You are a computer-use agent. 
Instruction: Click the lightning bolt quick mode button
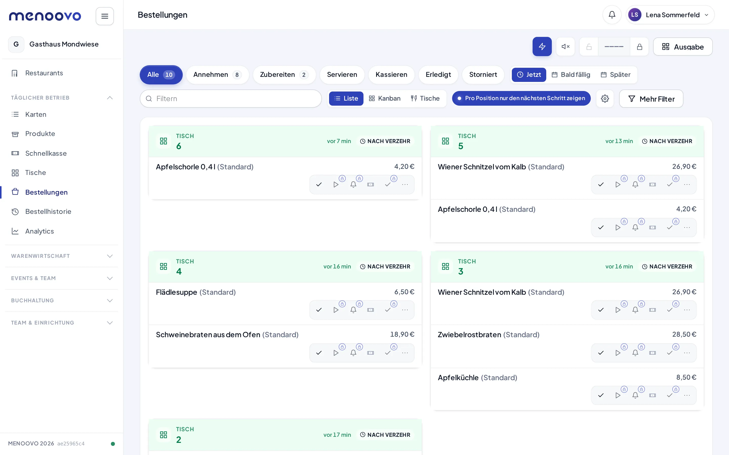pos(542,47)
